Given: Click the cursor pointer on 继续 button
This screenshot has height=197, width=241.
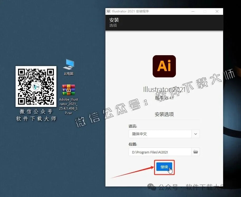Looking at the screenshot, I should [x=170, y=170].
